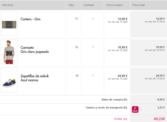Click the 'Camiseta Gris claro jaspeado' product name
Viewport: 167px width, 122px height.
[35, 50]
